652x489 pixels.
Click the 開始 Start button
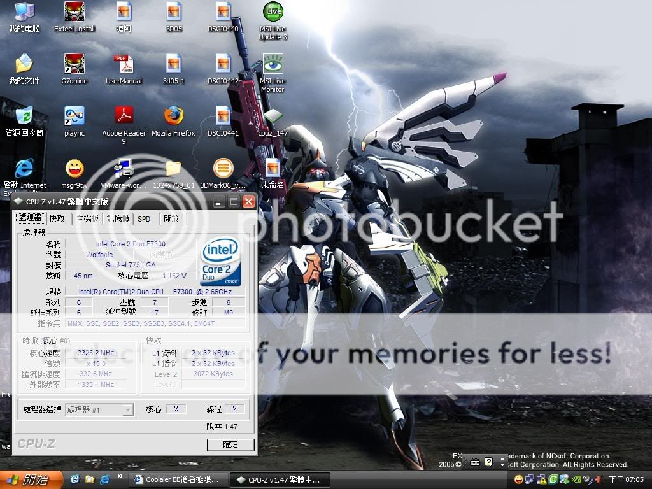tap(31, 480)
